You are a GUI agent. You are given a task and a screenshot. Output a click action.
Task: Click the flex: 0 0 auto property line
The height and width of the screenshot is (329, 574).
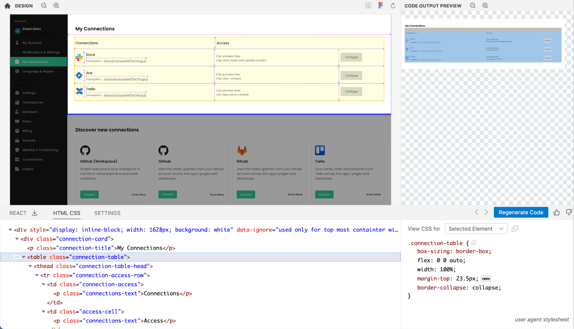(x=441, y=261)
